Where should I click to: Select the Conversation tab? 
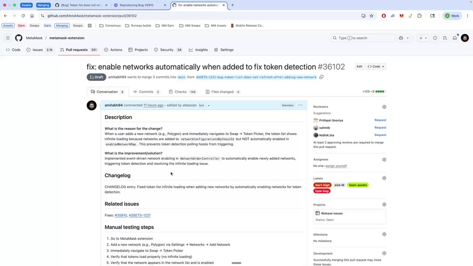coord(107,92)
